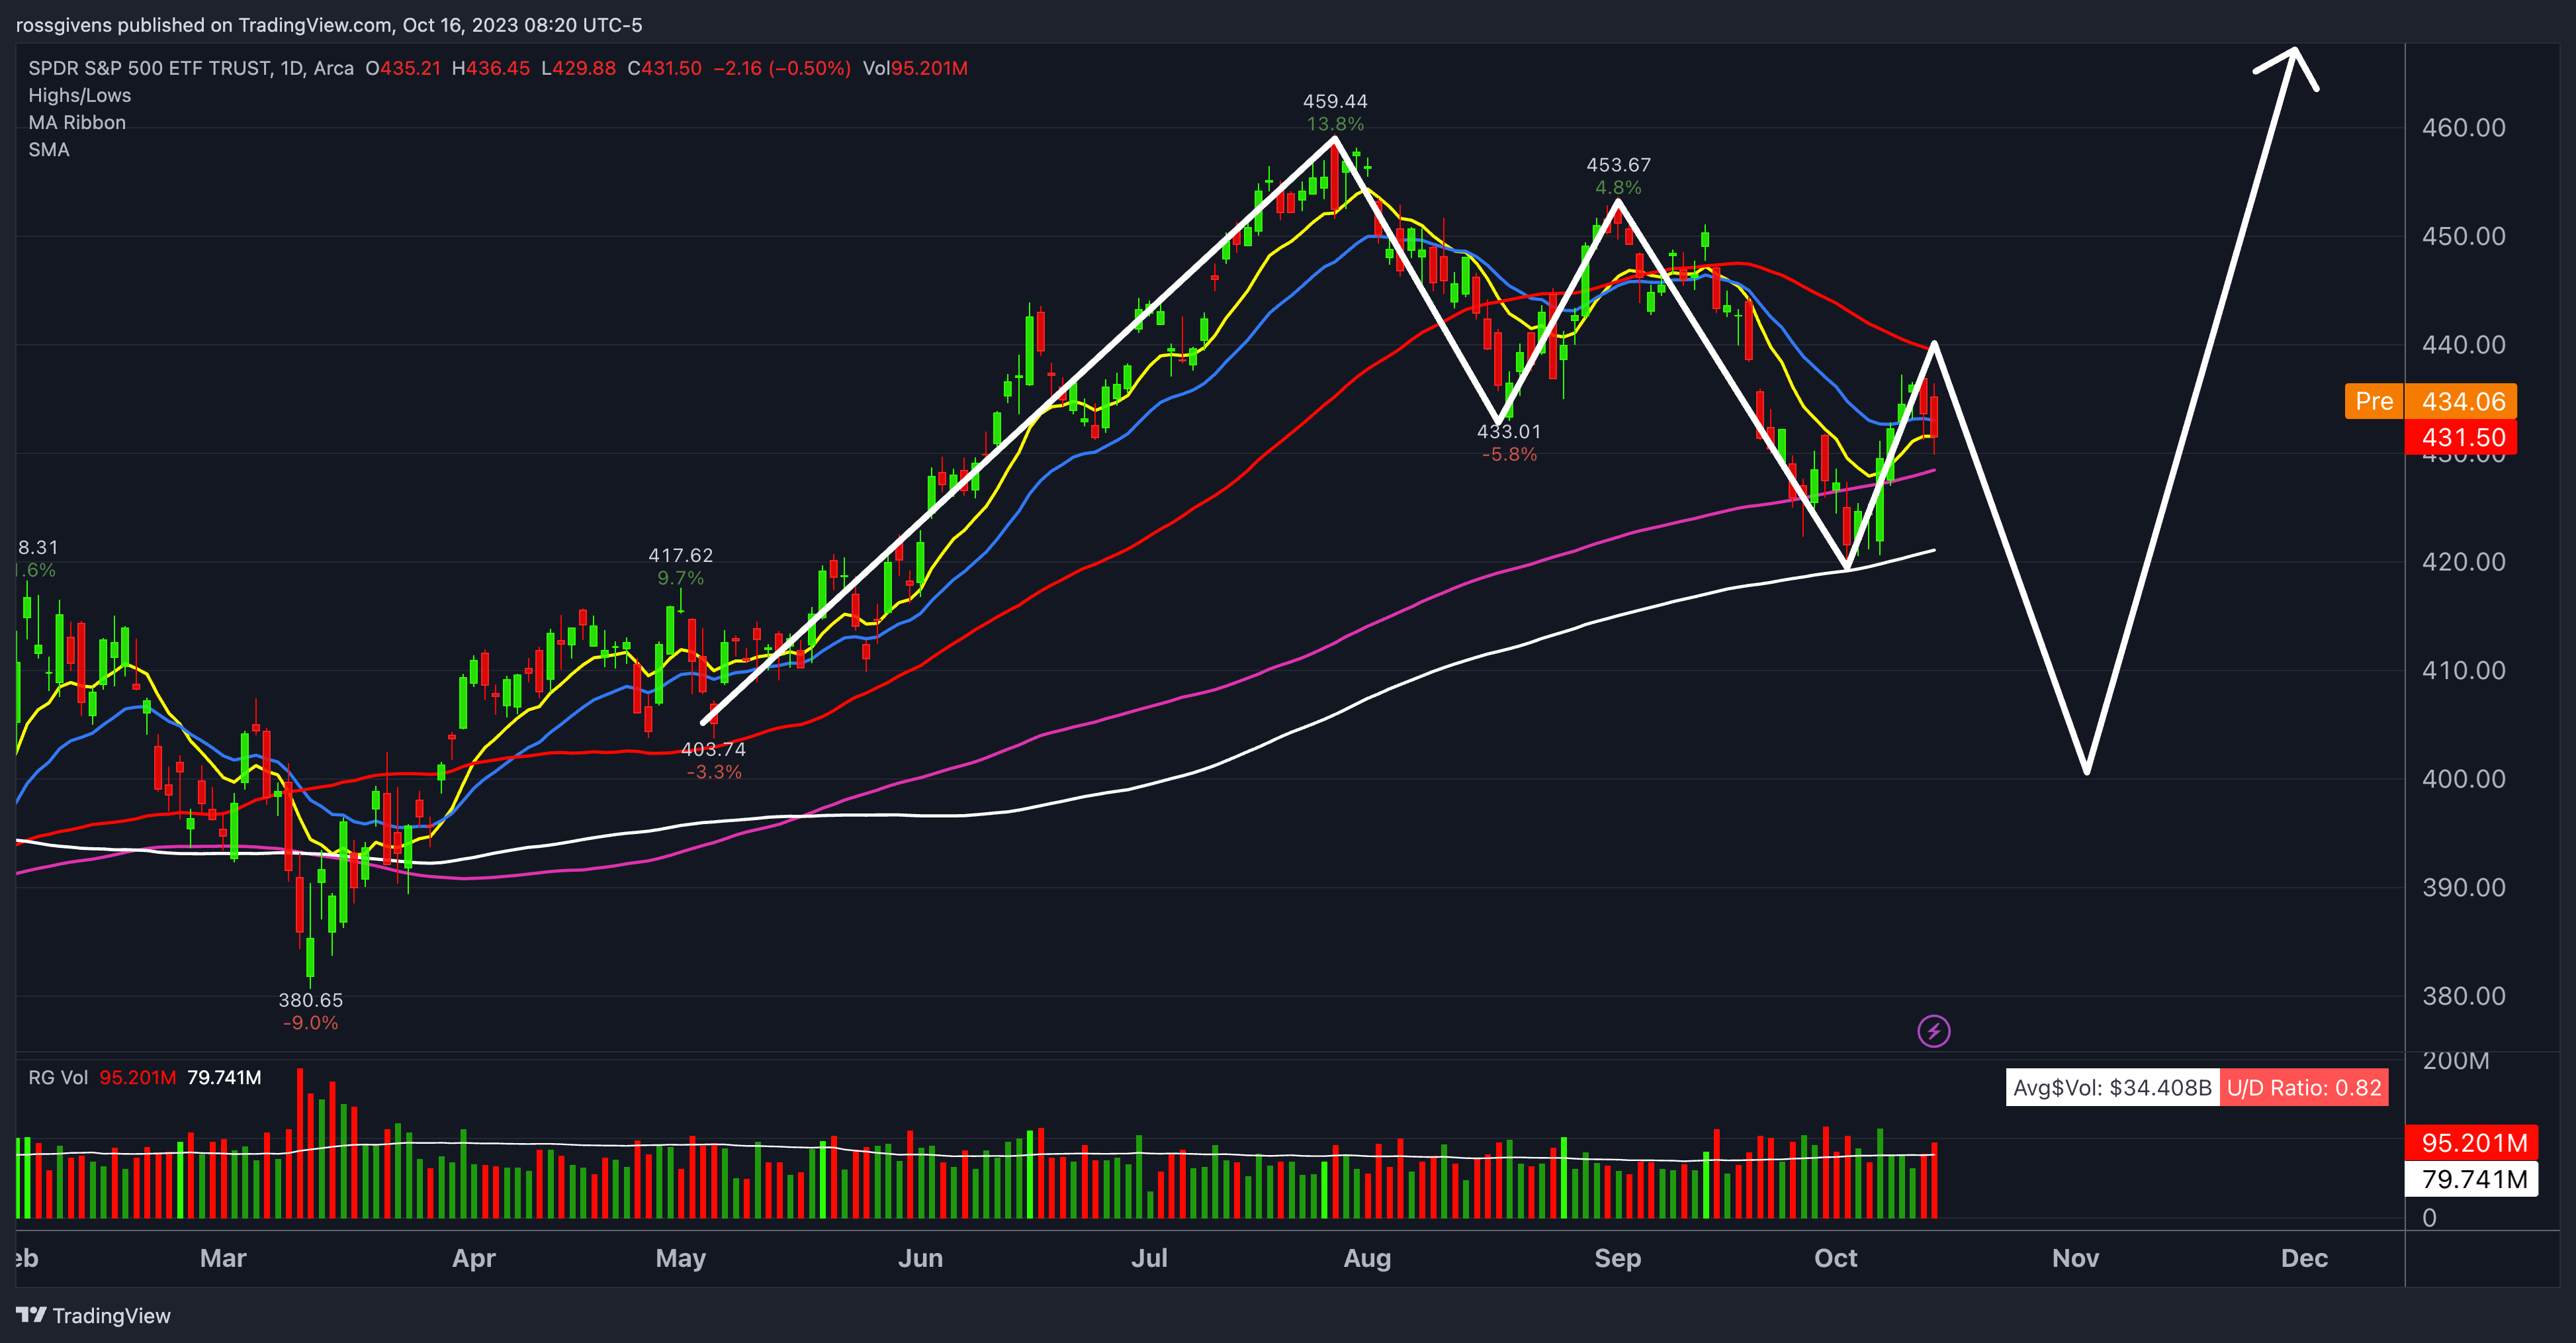
Task: Click the Sep label on time axis
Action: [x=1618, y=1258]
